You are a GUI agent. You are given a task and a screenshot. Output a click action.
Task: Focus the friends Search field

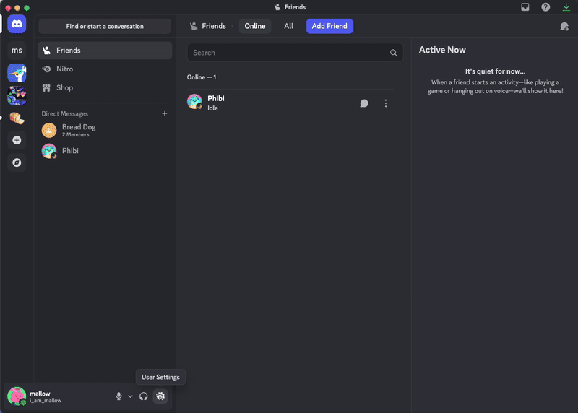pyautogui.click(x=289, y=53)
